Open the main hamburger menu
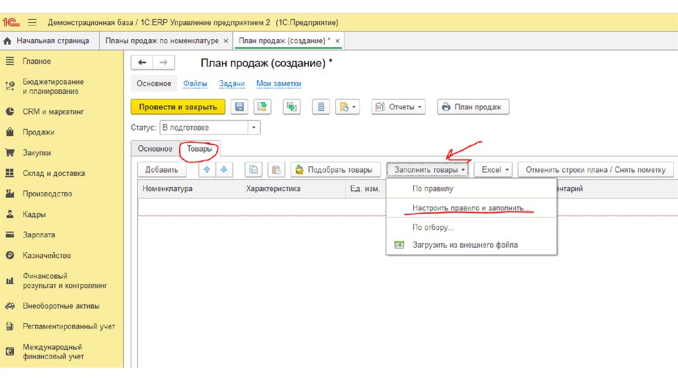The width and height of the screenshot is (678, 380). pyautogui.click(x=32, y=22)
